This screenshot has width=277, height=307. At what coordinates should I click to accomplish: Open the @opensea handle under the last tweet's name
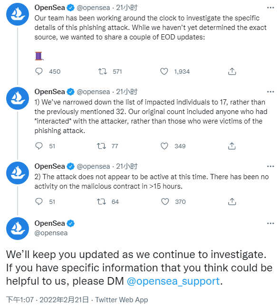point(51,233)
